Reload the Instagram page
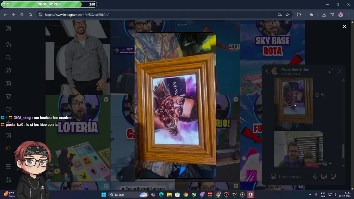Screen dimensions: 354x199 tap(22, 15)
